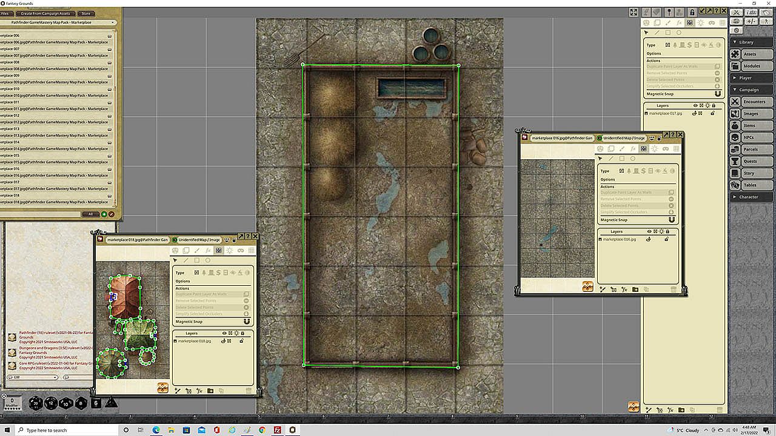776x436 pixels.
Task: Toggle lock on marketplace 018.jpg layer
Action: [x=241, y=341]
